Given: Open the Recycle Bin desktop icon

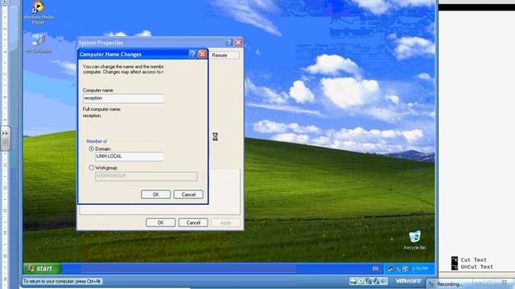Looking at the screenshot, I should click(x=414, y=240).
